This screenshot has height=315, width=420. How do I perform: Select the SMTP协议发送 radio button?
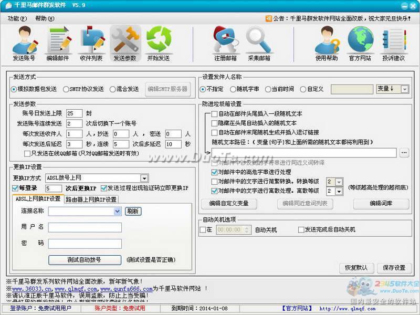point(66,89)
